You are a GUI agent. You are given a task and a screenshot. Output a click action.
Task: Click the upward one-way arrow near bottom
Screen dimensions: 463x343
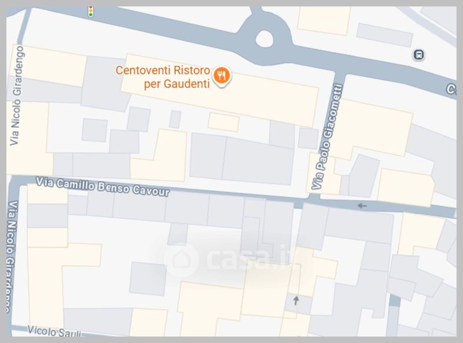[296, 301]
